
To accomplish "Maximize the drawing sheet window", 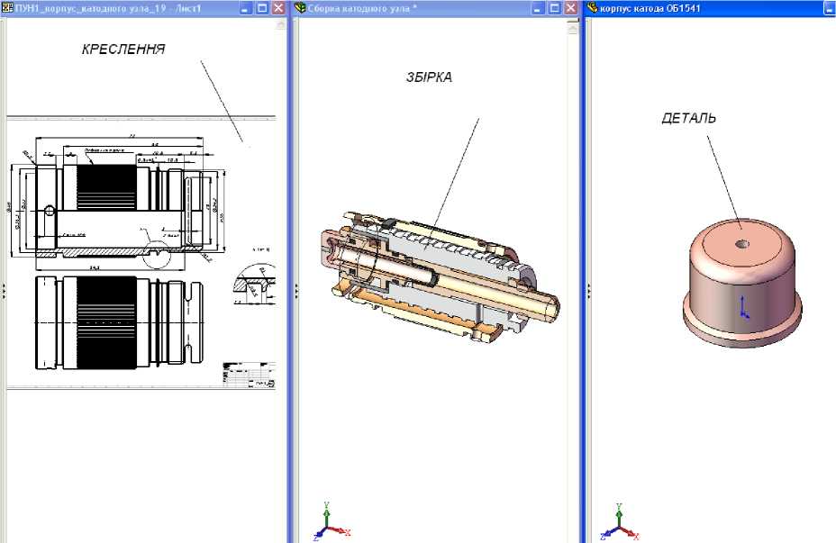I will [x=262, y=8].
